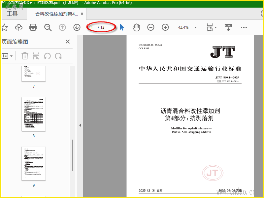This screenshot has height=198, width=264.
Task: Open the thumbnail options list menu
Action: (7, 56)
